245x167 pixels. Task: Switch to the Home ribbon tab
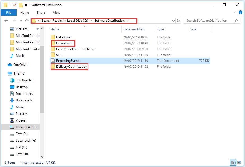tap(25, 13)
